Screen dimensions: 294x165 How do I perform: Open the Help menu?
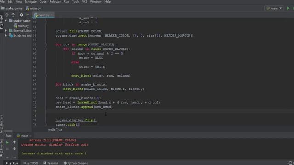click(107, 2)
